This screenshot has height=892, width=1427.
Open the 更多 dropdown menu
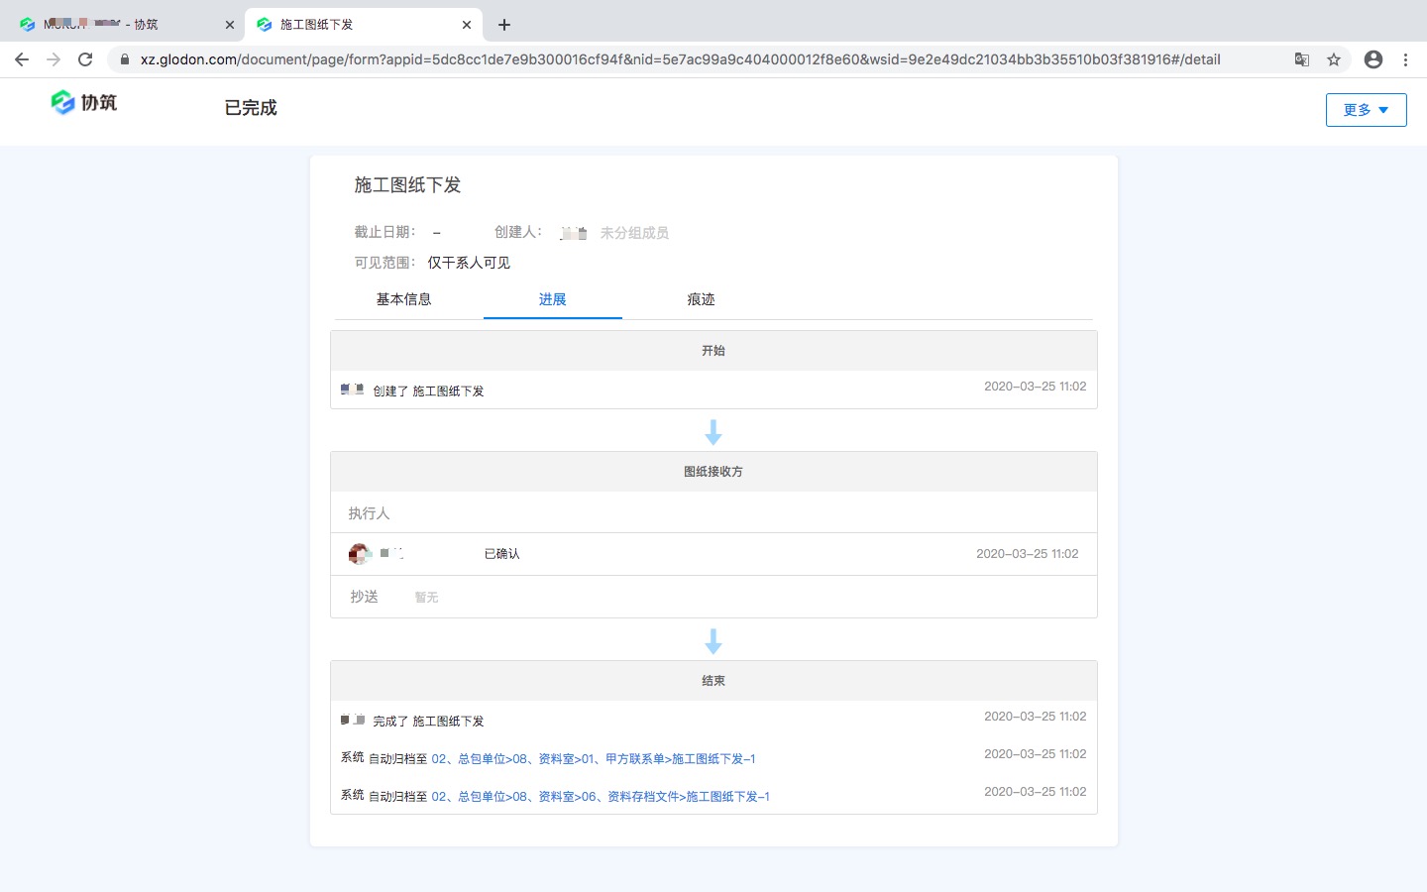click(1365, 110)
